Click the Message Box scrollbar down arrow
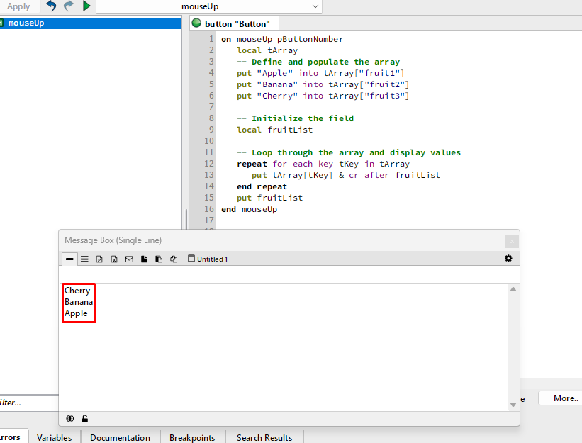Viewport: 582px width, 443px height. point(513,405)
